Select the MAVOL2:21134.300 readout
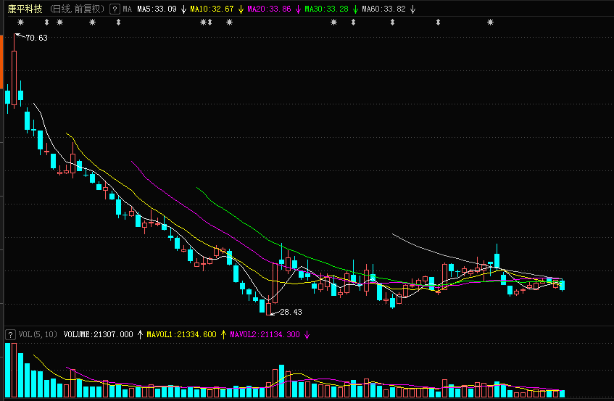Viewport: 614px width, 401px height. coord(265,334)
